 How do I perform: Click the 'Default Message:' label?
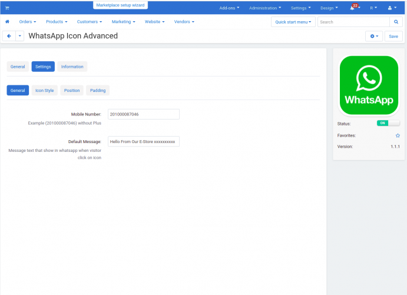point(85,142)
